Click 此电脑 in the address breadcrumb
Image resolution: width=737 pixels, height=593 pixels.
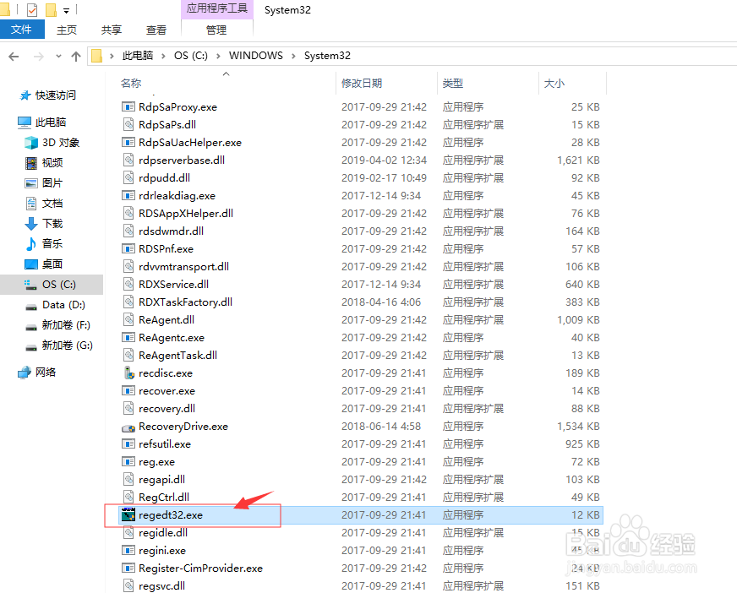(137, 56)
